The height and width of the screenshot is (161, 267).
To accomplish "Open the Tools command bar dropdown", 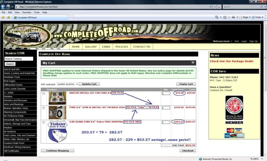I will click(257, 17).
